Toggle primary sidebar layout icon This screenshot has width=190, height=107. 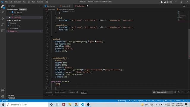pos(162,2)
